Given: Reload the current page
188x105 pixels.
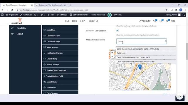Looking at the screenshot, I should pos(12,10).
